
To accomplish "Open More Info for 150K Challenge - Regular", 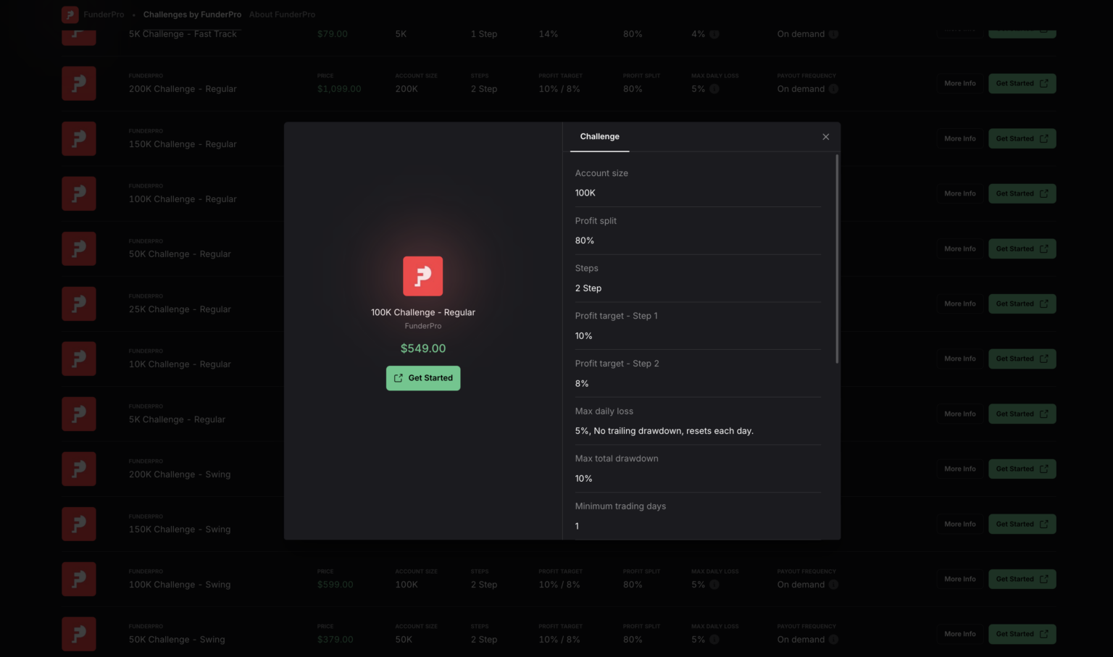I will (959, 138).
